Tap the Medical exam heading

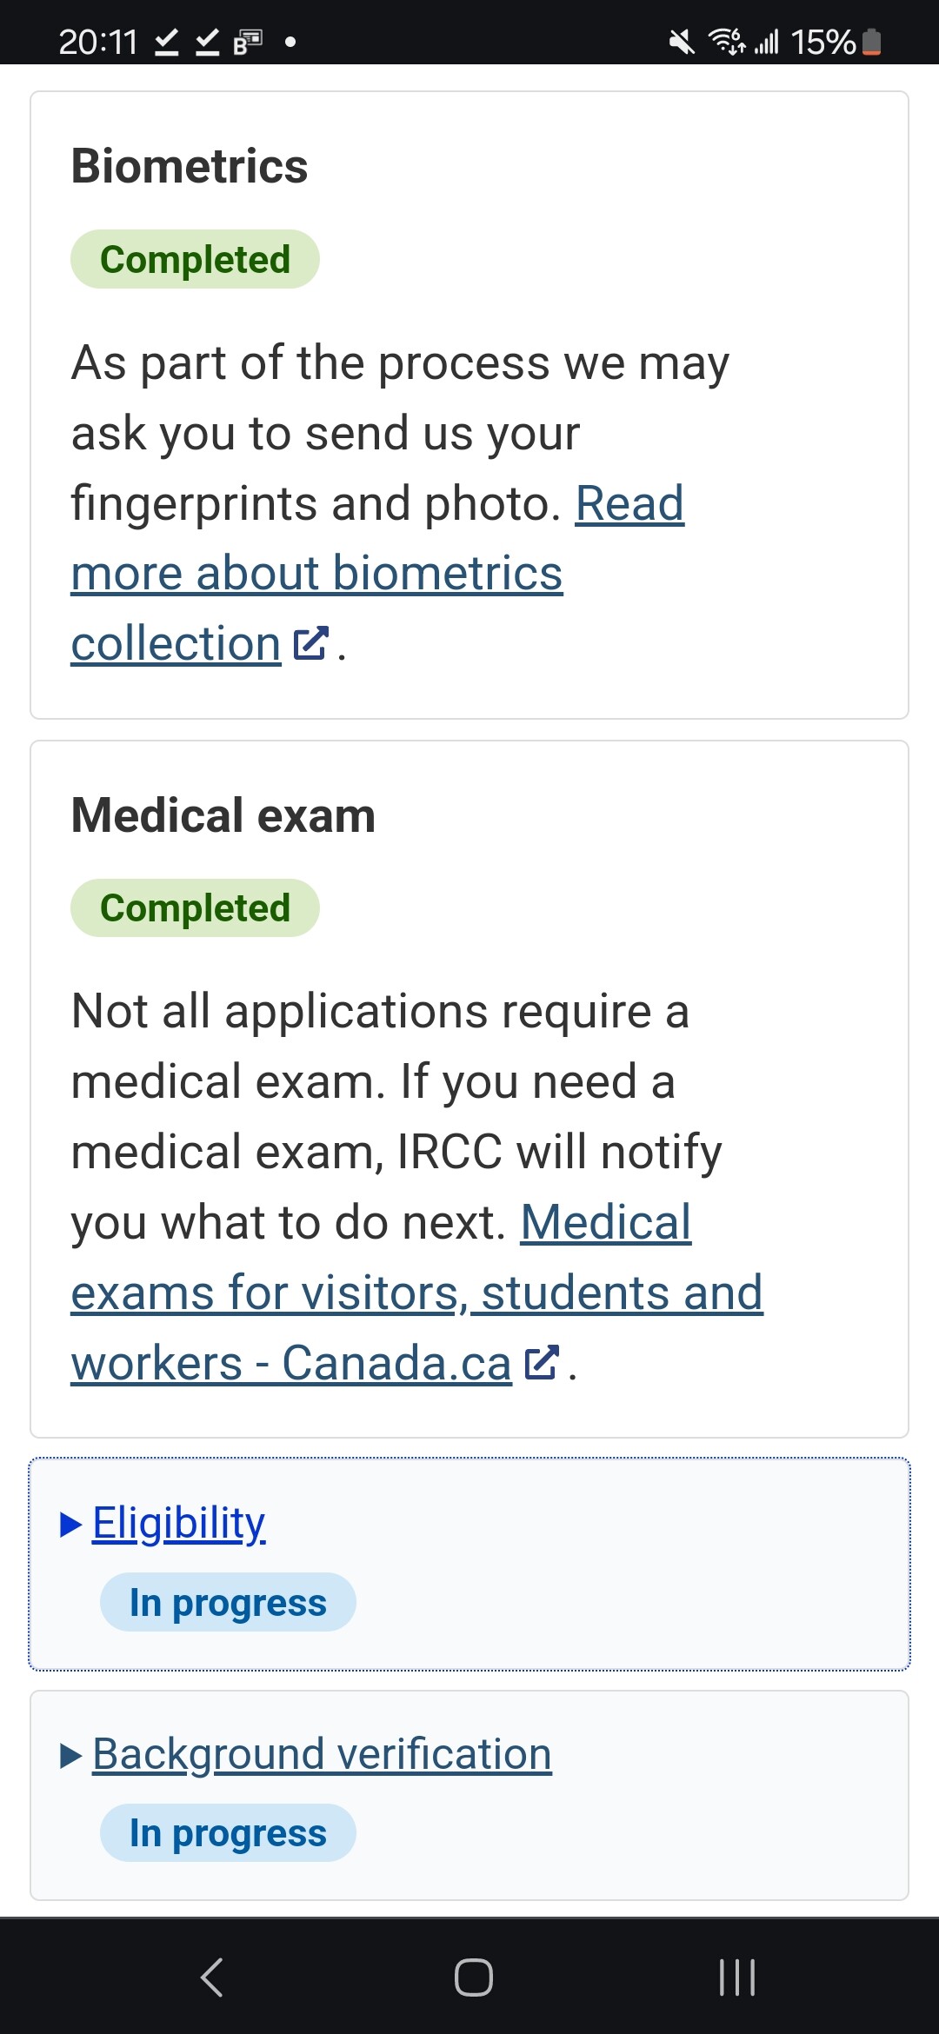pyautogui.click(x=223, y=815)
